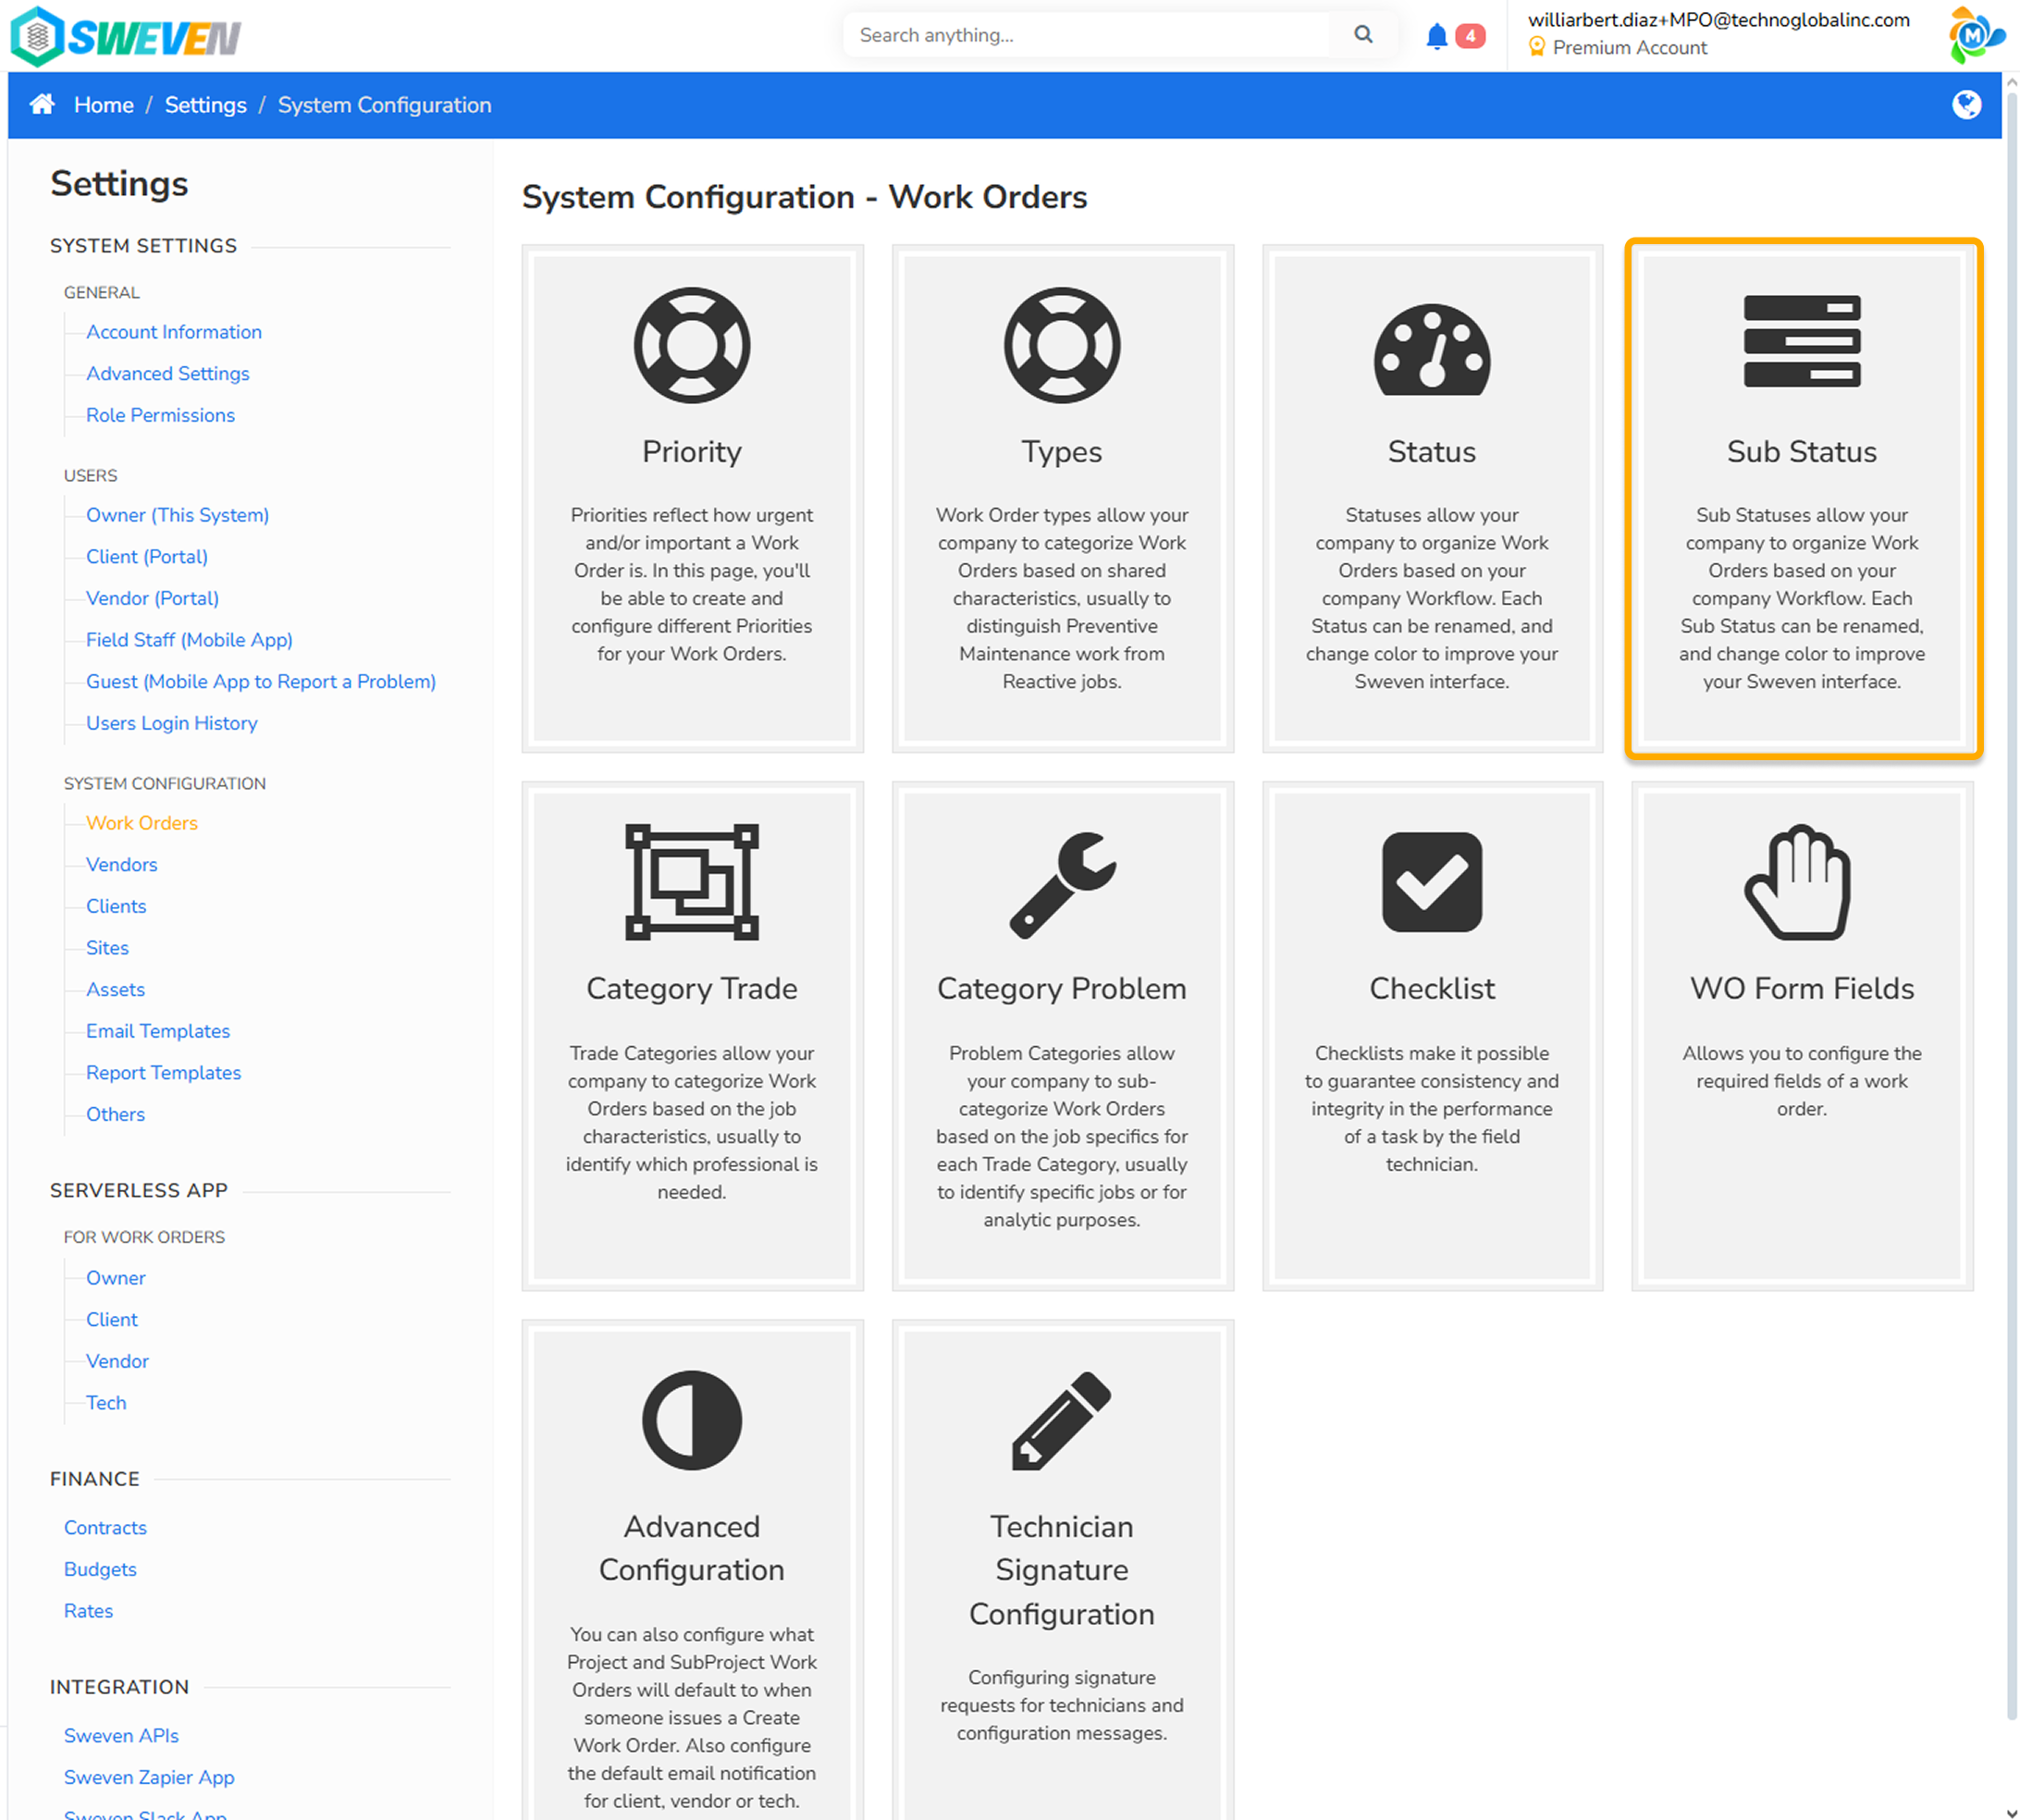Open the Category Problem card title

click(x=1062, y=989)
